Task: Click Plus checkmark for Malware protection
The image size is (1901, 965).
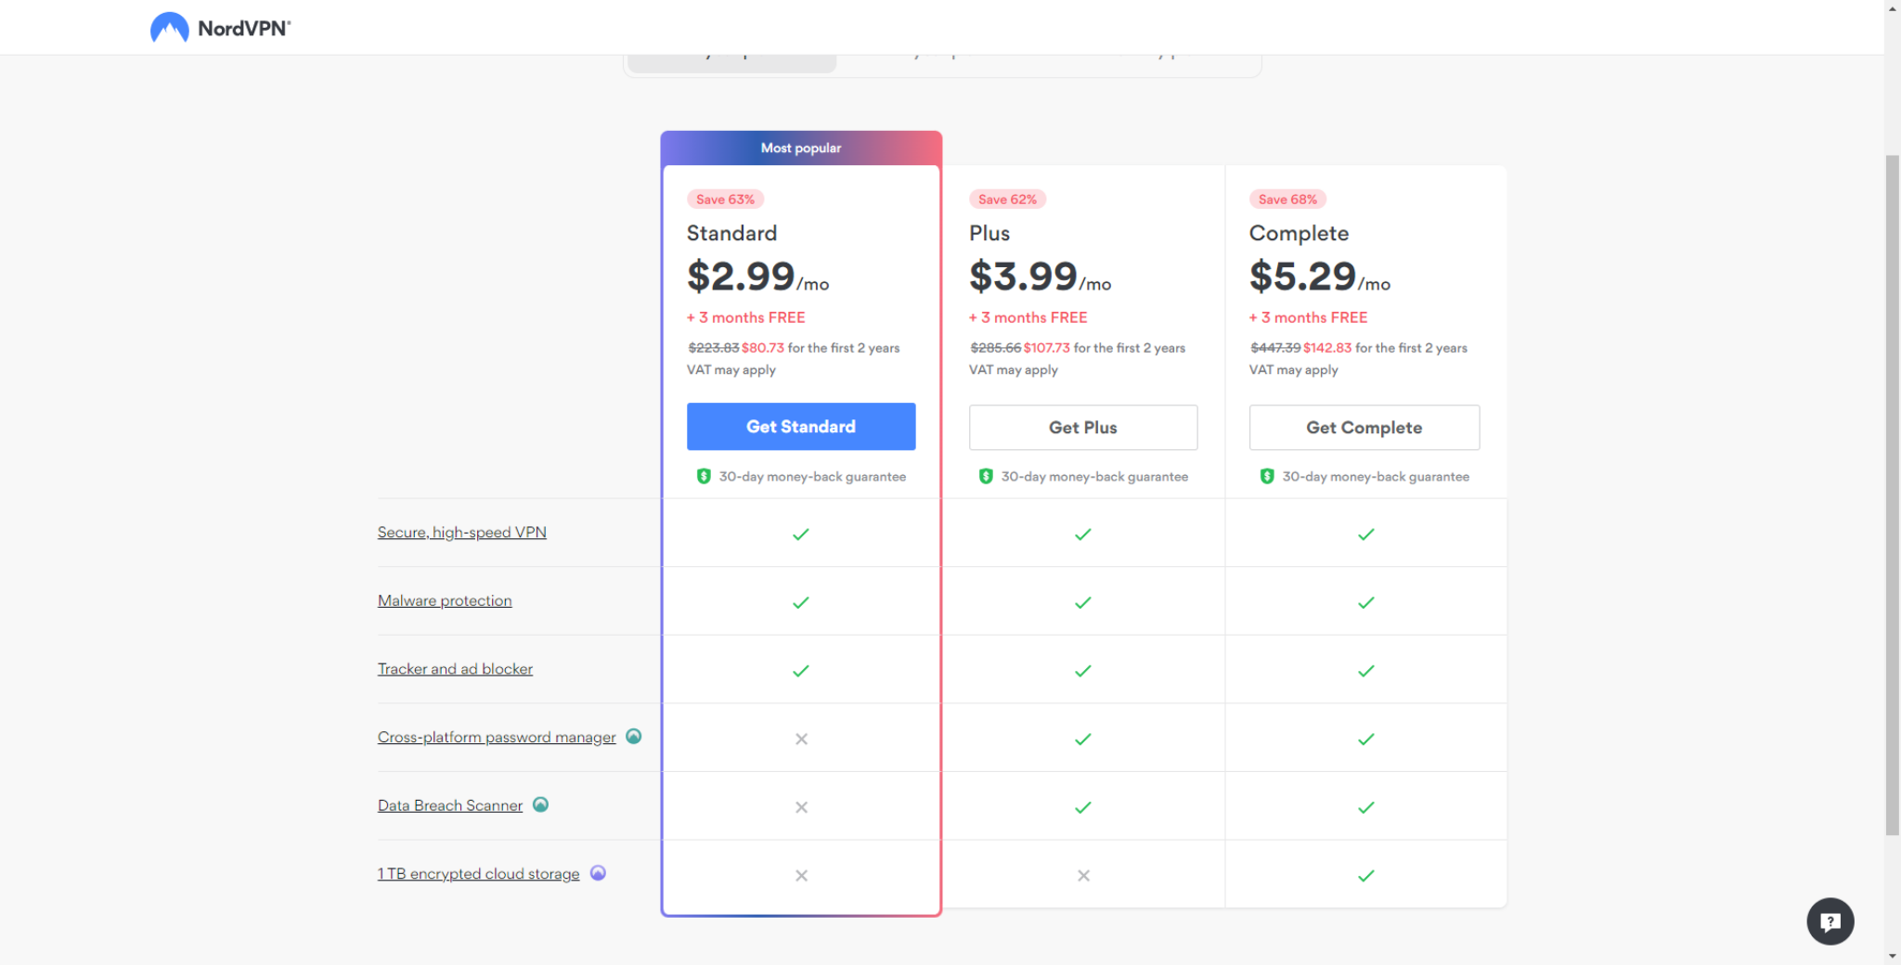Action: click(1083, 602)
